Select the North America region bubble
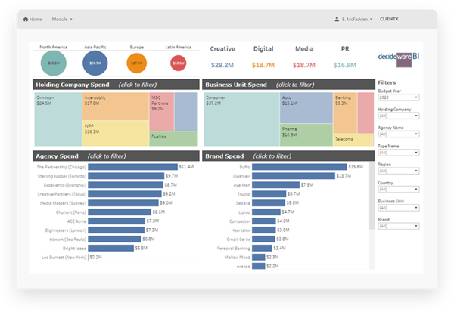Viewport: 454px width, 312px height. pos(54,63)
